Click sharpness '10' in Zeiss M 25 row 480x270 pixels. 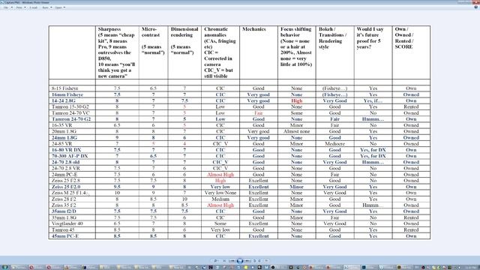(x=117, y=193)
